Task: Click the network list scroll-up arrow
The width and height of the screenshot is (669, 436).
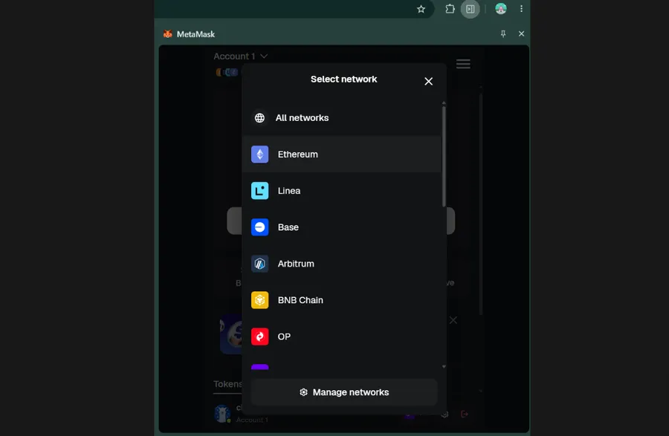Action: click(444, 103)
